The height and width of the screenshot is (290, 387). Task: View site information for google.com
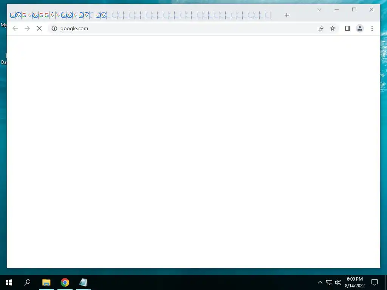click(54, 28)
